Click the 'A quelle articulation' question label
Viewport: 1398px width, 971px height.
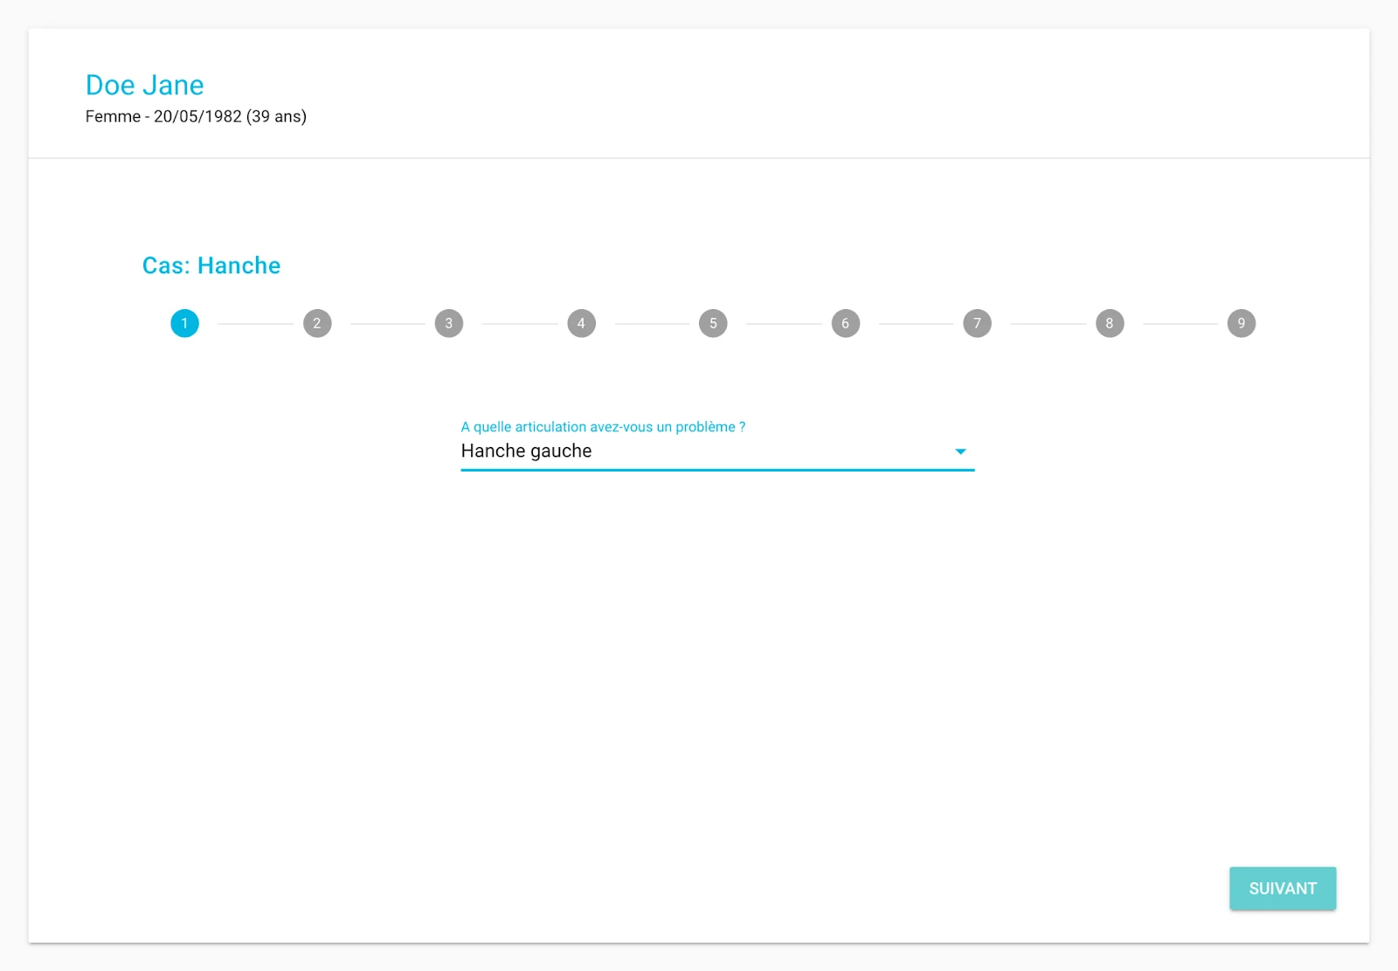click(x=603, y=427)
